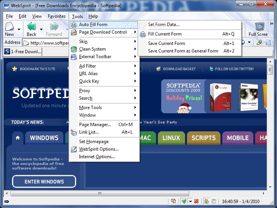Open the Favorites menu

click(57, 16)
